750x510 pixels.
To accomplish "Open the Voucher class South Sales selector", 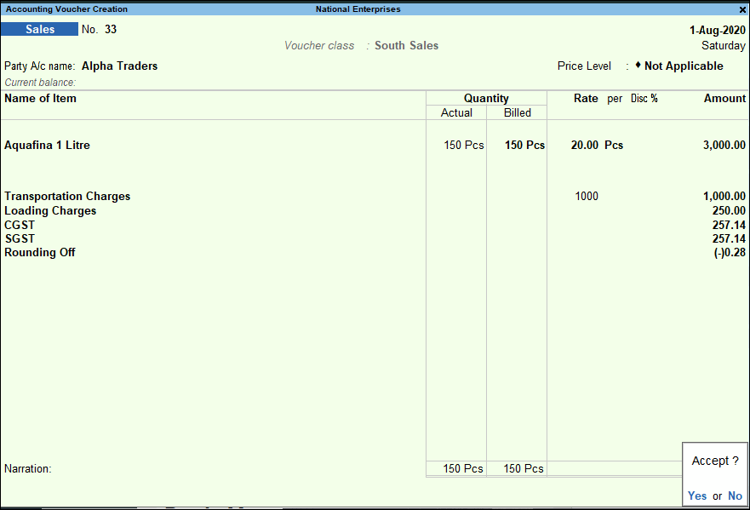I will coord(406,45).
